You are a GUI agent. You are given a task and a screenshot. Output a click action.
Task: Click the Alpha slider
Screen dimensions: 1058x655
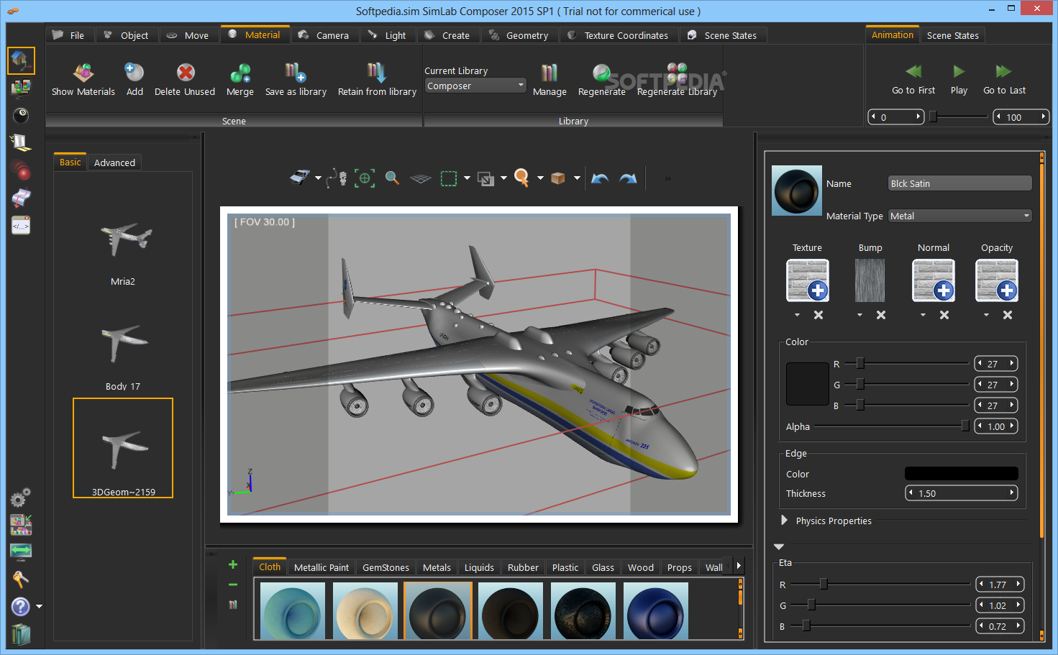[x=892, y=426]
